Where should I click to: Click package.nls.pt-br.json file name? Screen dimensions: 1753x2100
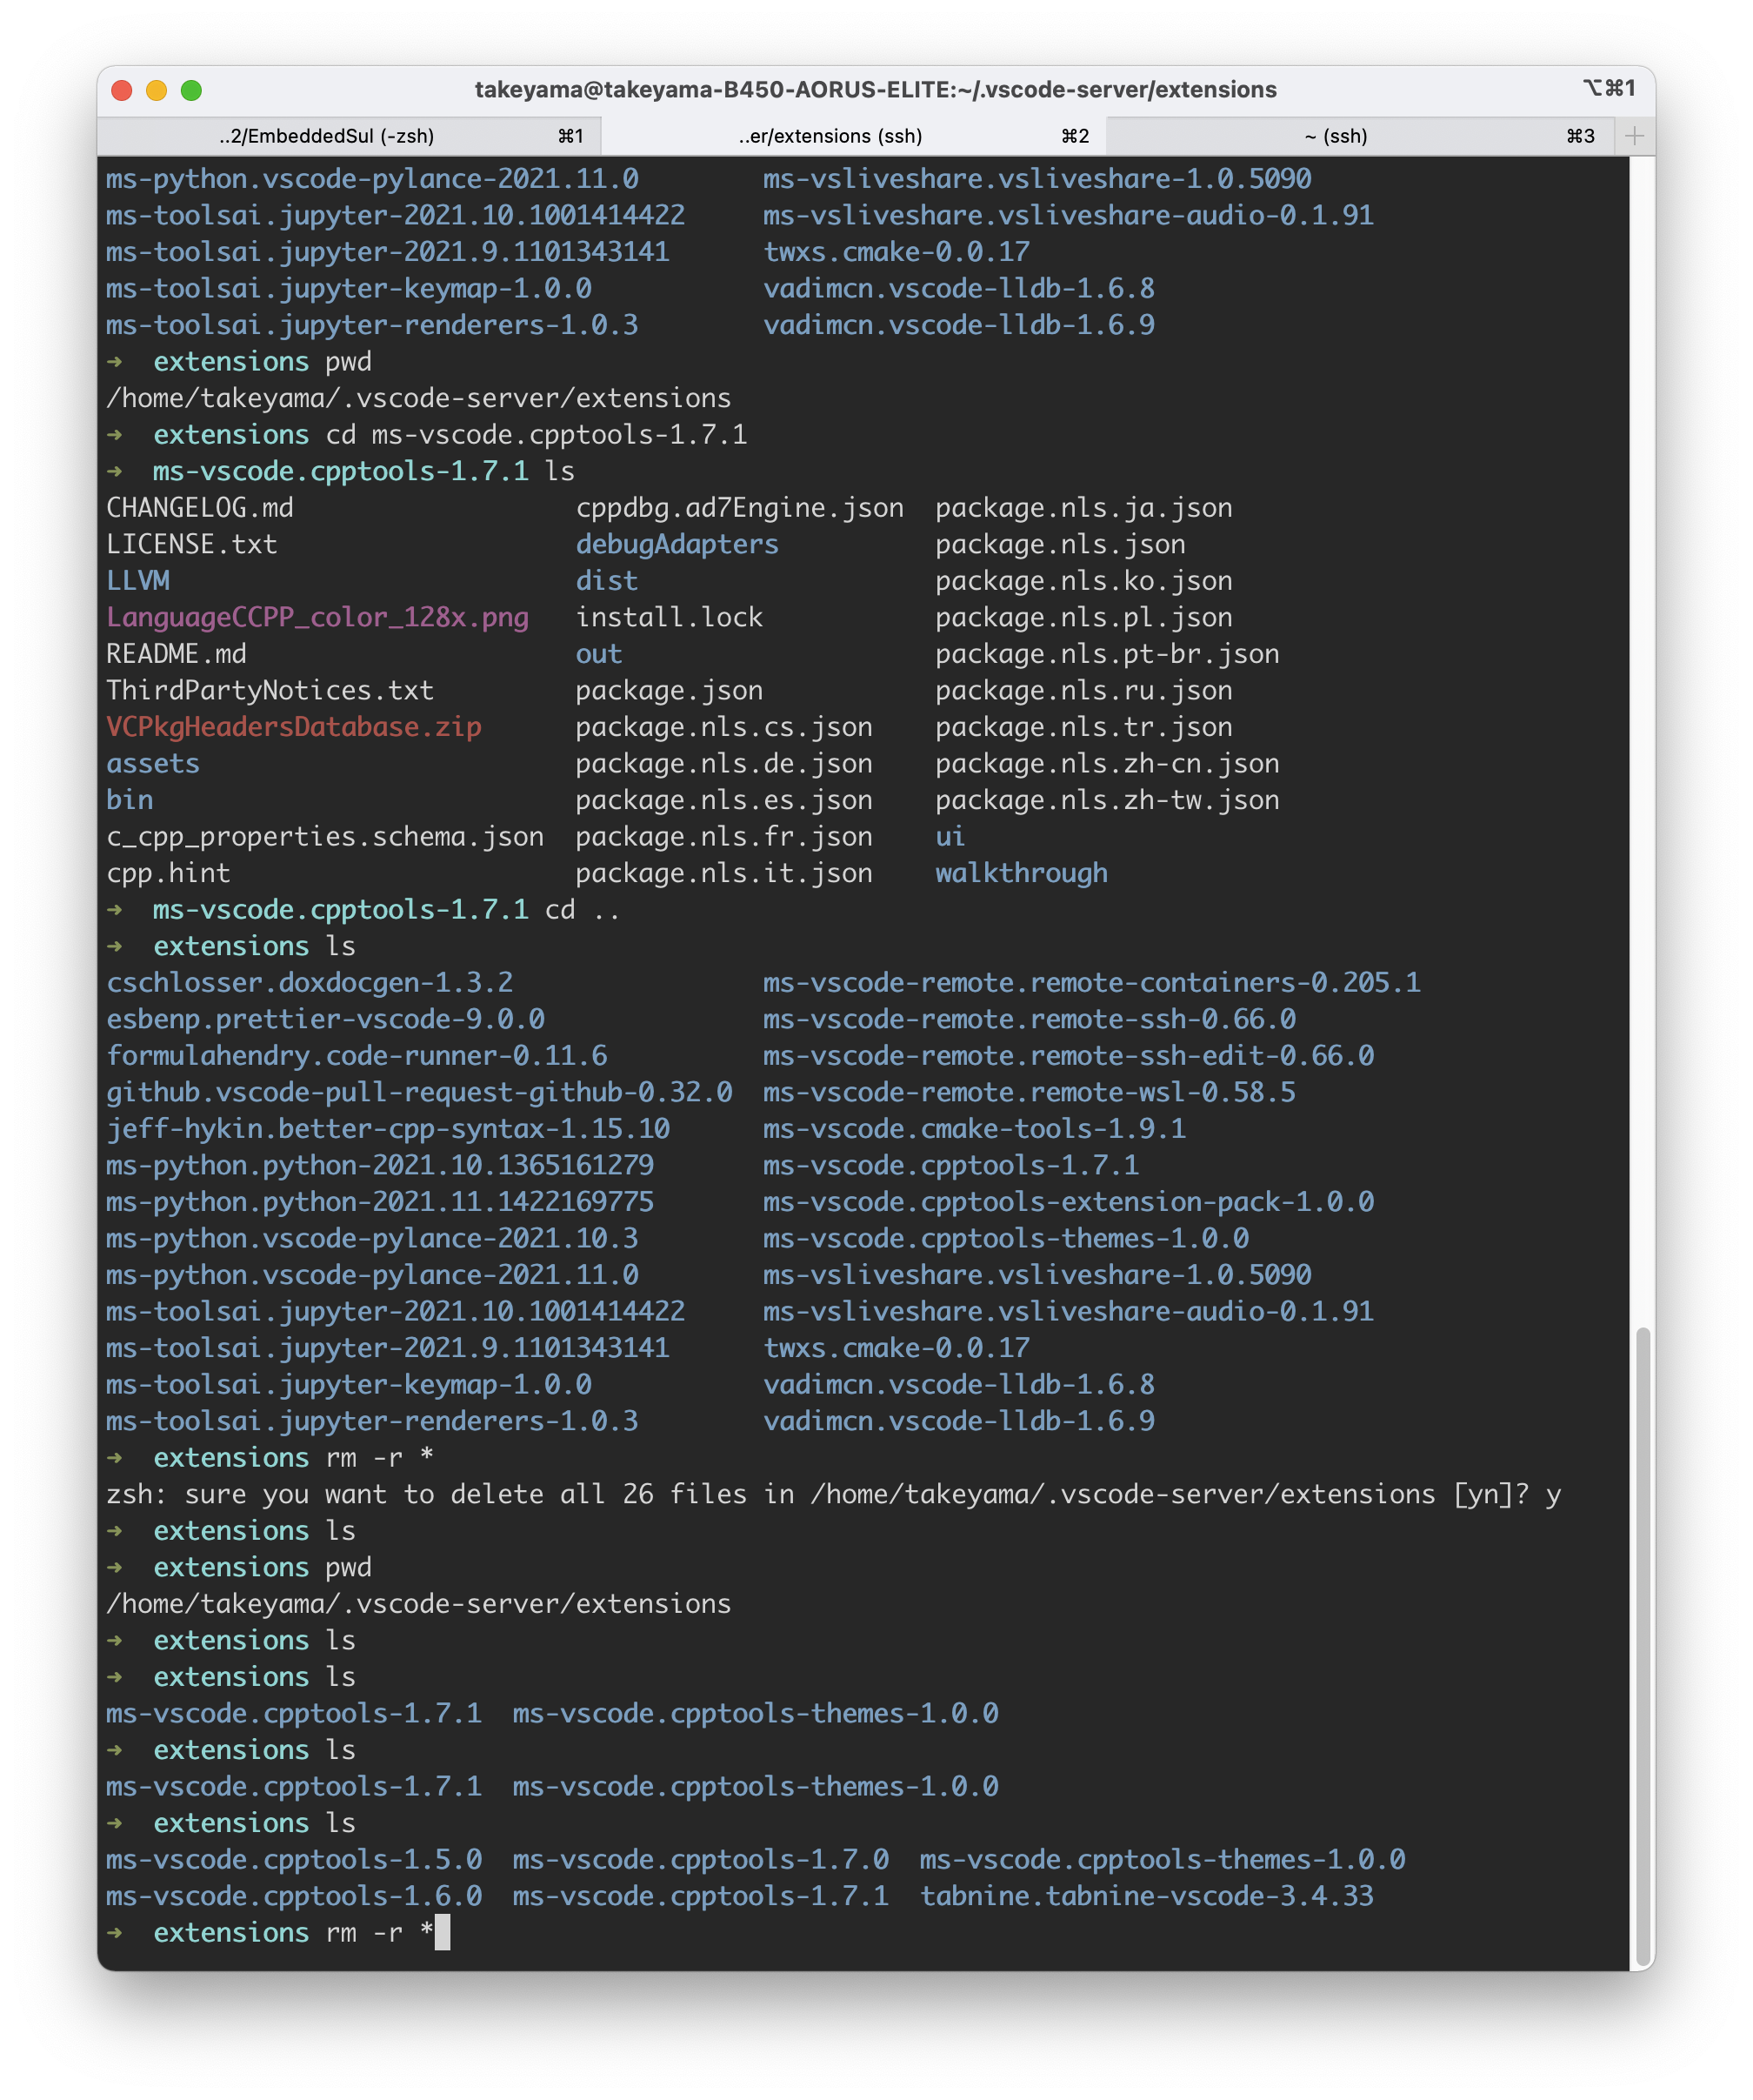[1108, 654]
